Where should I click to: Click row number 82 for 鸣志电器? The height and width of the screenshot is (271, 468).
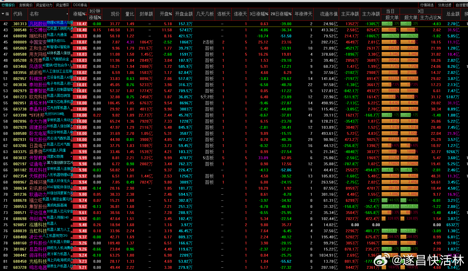click(x=6, y=267)
